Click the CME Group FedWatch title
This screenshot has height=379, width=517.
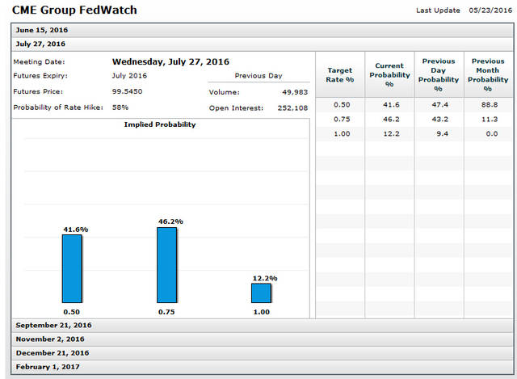pyautogui.click(x=74, y=11)
